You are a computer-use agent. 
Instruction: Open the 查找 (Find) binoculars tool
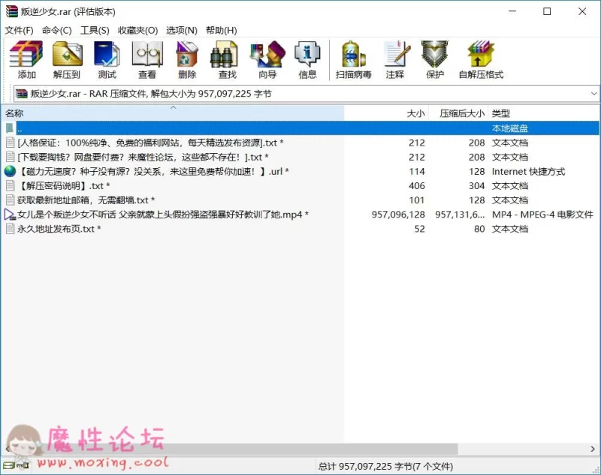coord(224,54)
